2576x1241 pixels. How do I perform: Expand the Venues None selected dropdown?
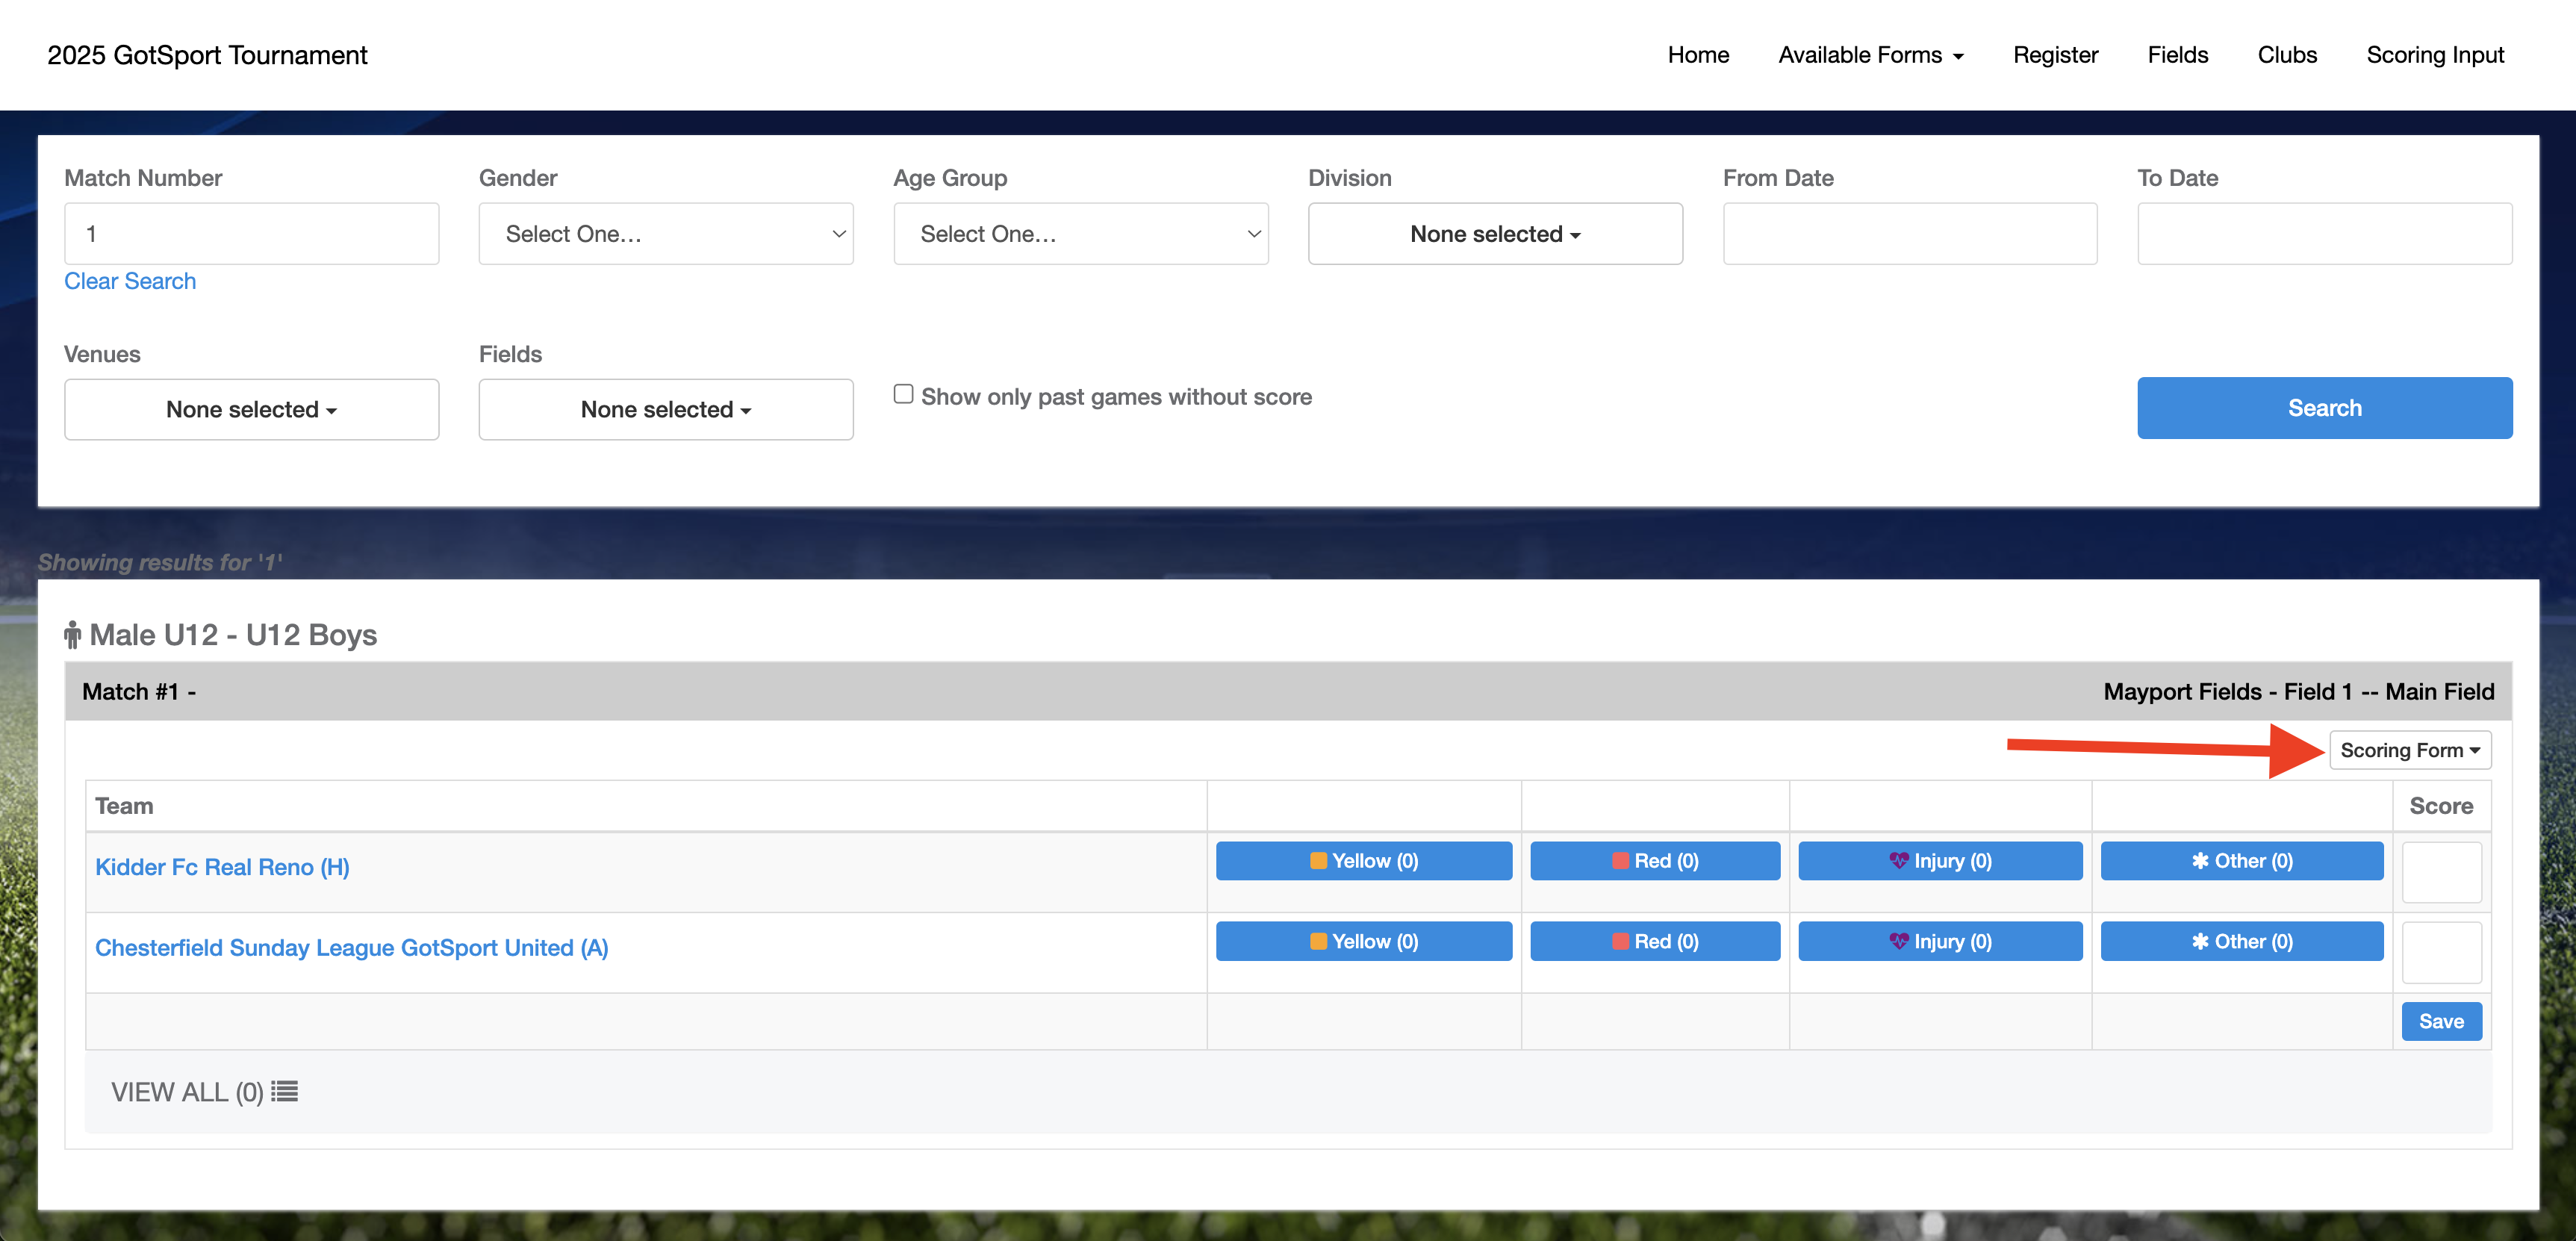[251, 409]
